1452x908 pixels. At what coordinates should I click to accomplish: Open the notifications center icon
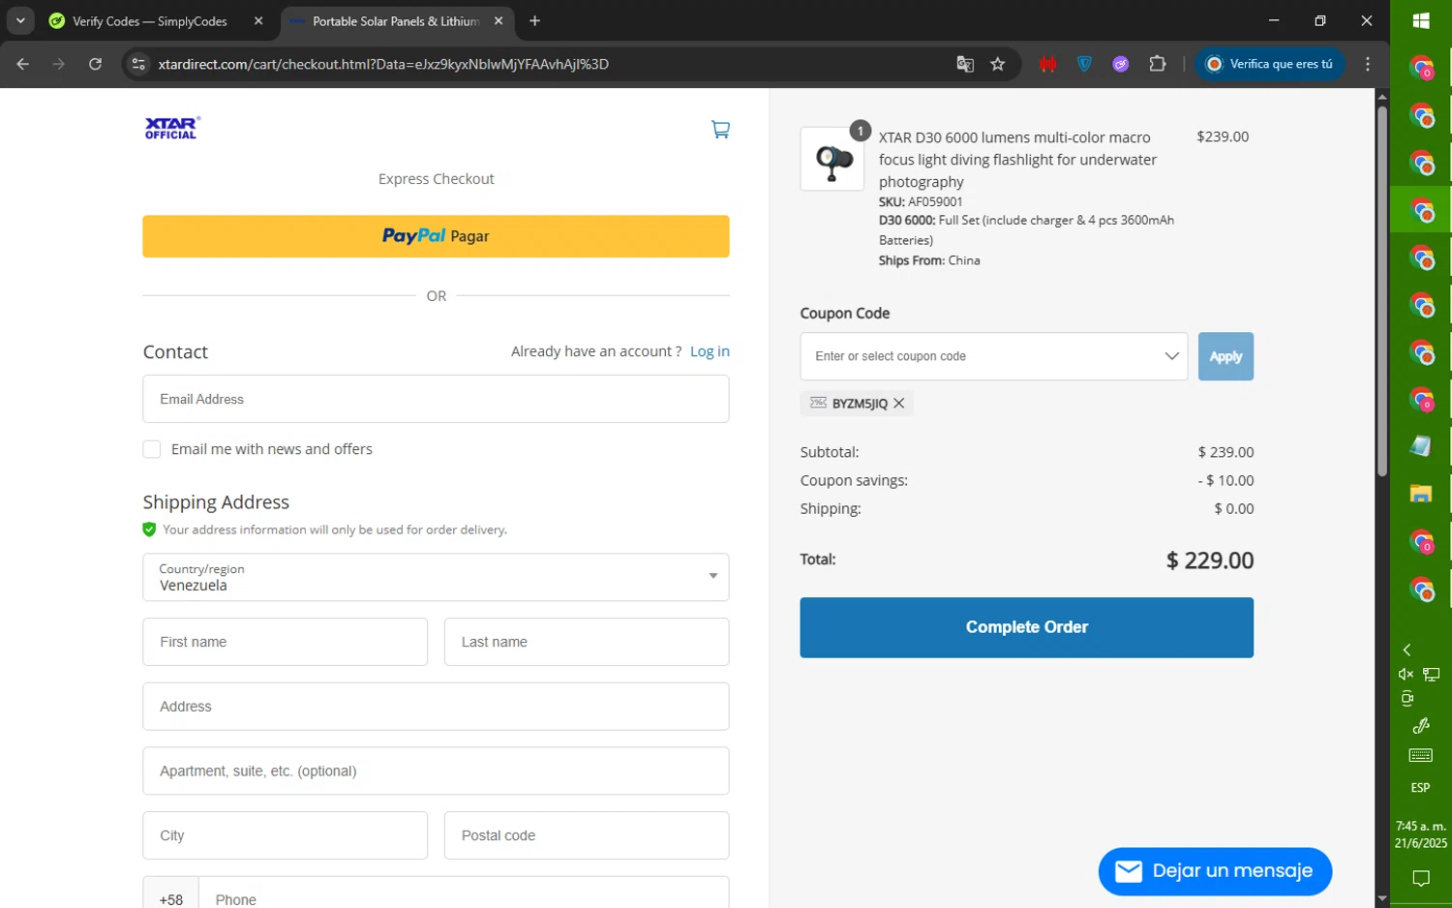tap(1421, 879)
